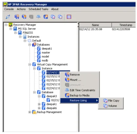Sort by the Timestamp column header
The image size is (137, 134).
click(x=124, y=25)
